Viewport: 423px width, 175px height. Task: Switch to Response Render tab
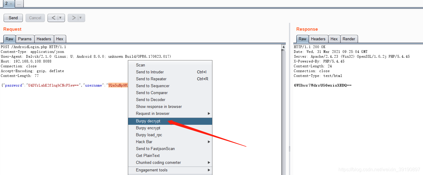coord(349,39)
